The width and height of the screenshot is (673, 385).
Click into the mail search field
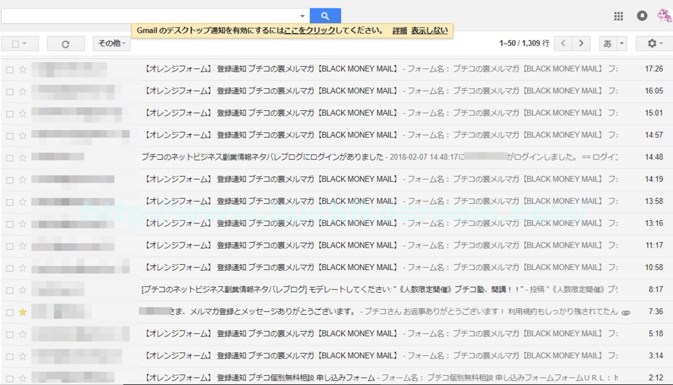point(151,16)
